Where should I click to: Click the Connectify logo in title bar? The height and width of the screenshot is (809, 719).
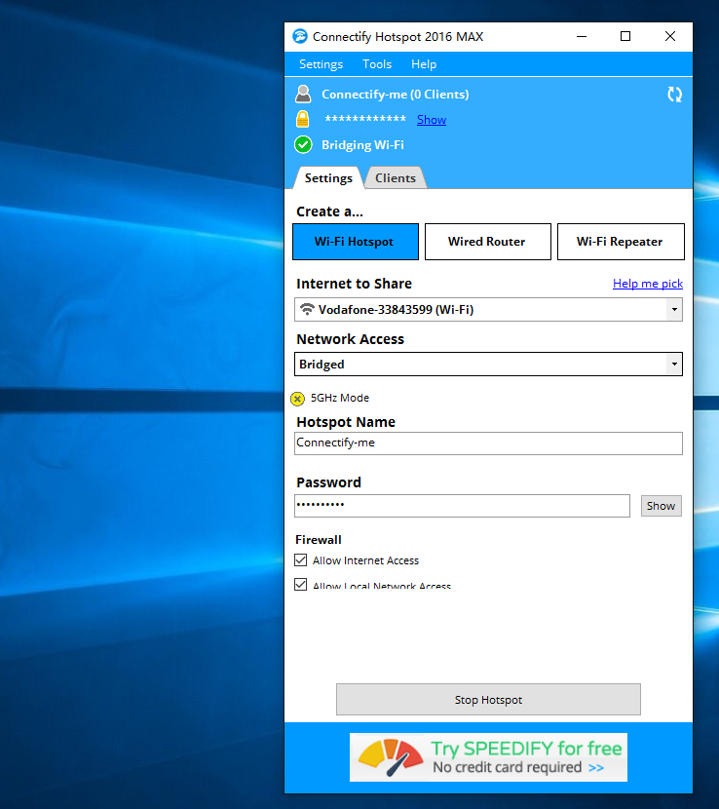tap(300, 37)
